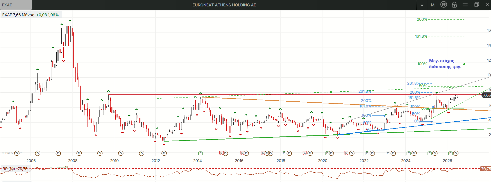491x182 pixels.
Task: Open the 2024 dividend D marker
Action: click(x=414, y=153)
